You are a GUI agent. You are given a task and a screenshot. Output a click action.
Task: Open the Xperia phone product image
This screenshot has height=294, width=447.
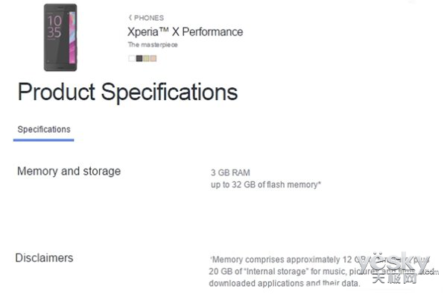click(60, 37)
